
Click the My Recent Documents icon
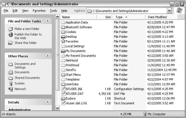(x=63, y=56)
